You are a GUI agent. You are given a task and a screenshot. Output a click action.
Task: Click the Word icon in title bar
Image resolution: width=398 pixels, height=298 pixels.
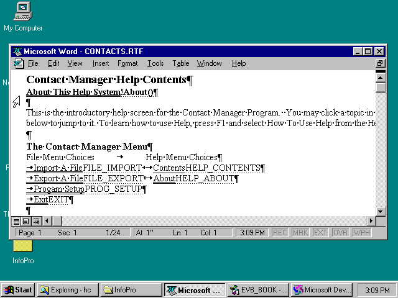[x=17, y=52]
